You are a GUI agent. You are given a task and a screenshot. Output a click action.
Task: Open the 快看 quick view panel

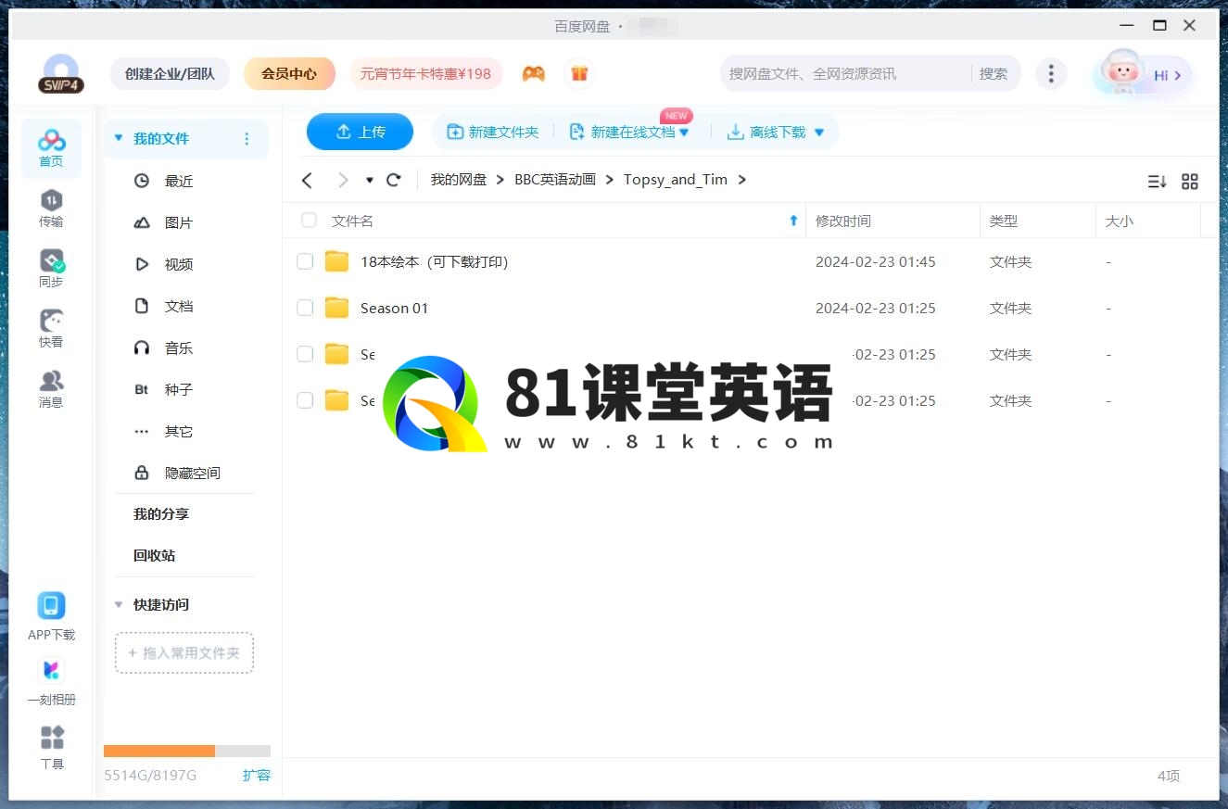click(51, 329)
